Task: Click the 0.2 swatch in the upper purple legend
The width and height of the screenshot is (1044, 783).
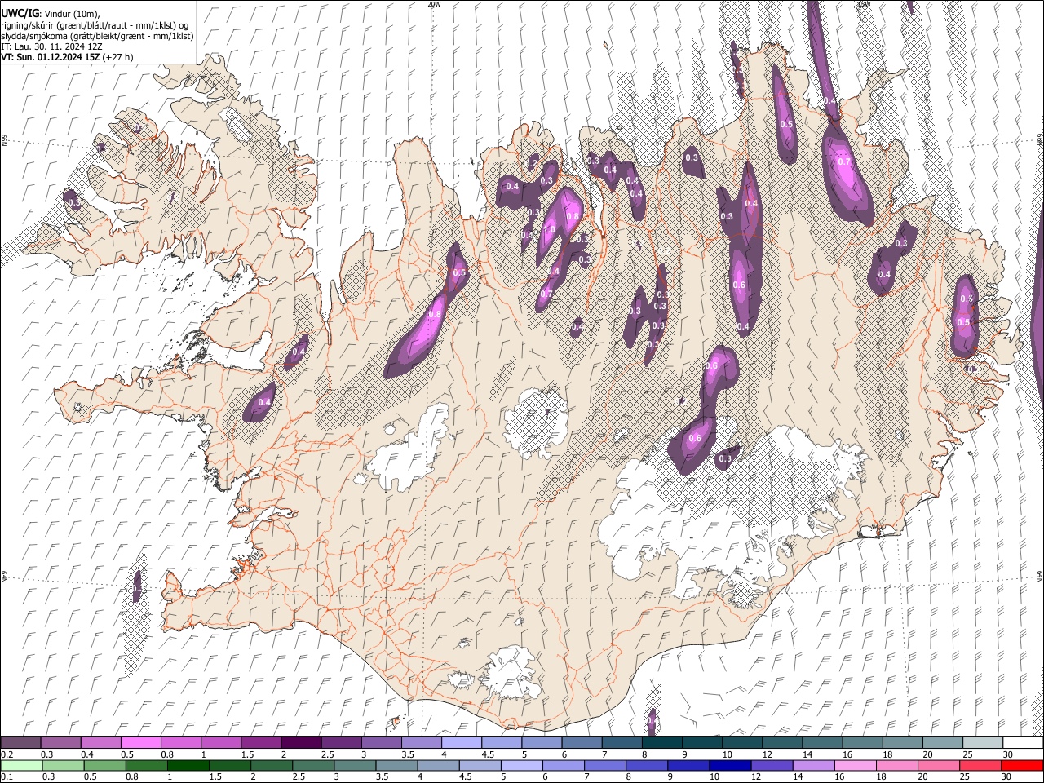Action: pyautogui.click(x=20, y=743)
